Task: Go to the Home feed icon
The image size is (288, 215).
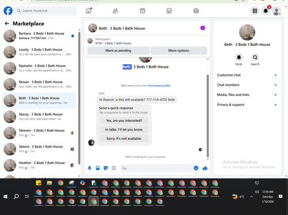Action: tap(89, 11)
